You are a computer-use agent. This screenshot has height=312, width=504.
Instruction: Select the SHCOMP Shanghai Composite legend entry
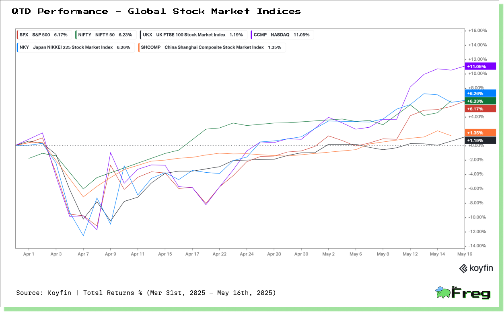(x=212, y=47)
